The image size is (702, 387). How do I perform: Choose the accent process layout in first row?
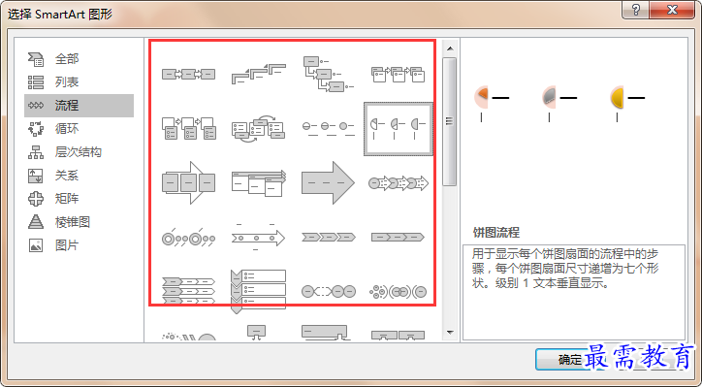[398, 74]
